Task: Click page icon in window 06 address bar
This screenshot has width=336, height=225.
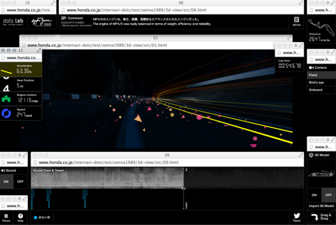Action: coord(63,10)
